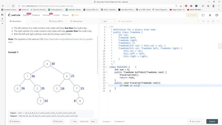Click the Contribute link
The image size is (222, 125).
(x=120, y=122)
